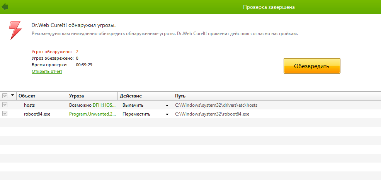Click the hosts file path C:\Windows\system32\drivers\etc\hosts

pyautogui.click(x=216, y=105)
